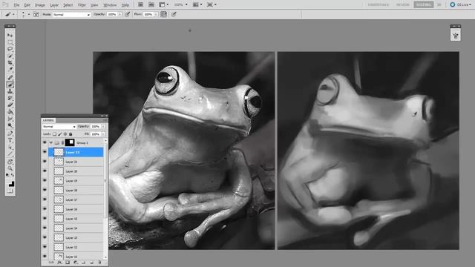475x267 pixels.
Task: Hide Layer 20 using its eye icon
Action: click(45, 171)
